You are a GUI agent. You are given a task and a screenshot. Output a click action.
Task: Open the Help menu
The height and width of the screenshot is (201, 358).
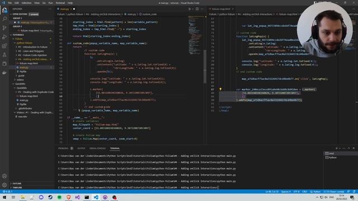70,3
